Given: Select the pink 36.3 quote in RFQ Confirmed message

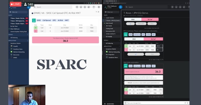Looking at the screenshot, I should click(153, 39).
